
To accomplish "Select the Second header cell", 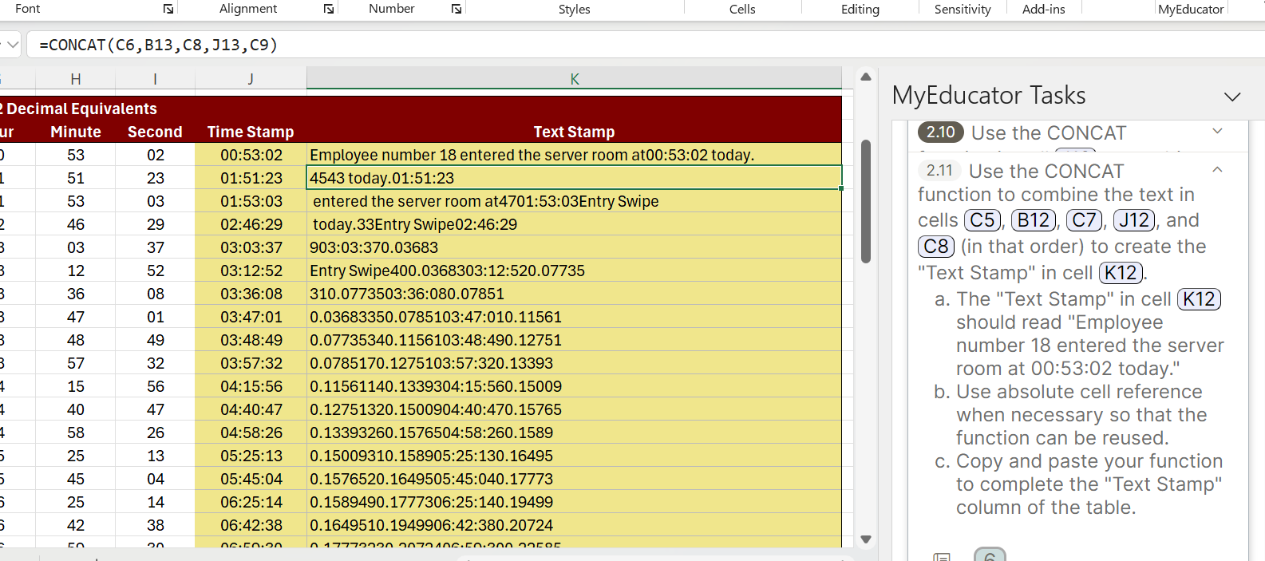I will (155, 132).
